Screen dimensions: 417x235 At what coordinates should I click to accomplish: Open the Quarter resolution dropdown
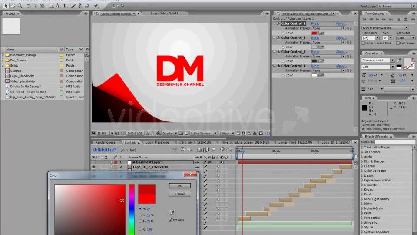[170, 134]
